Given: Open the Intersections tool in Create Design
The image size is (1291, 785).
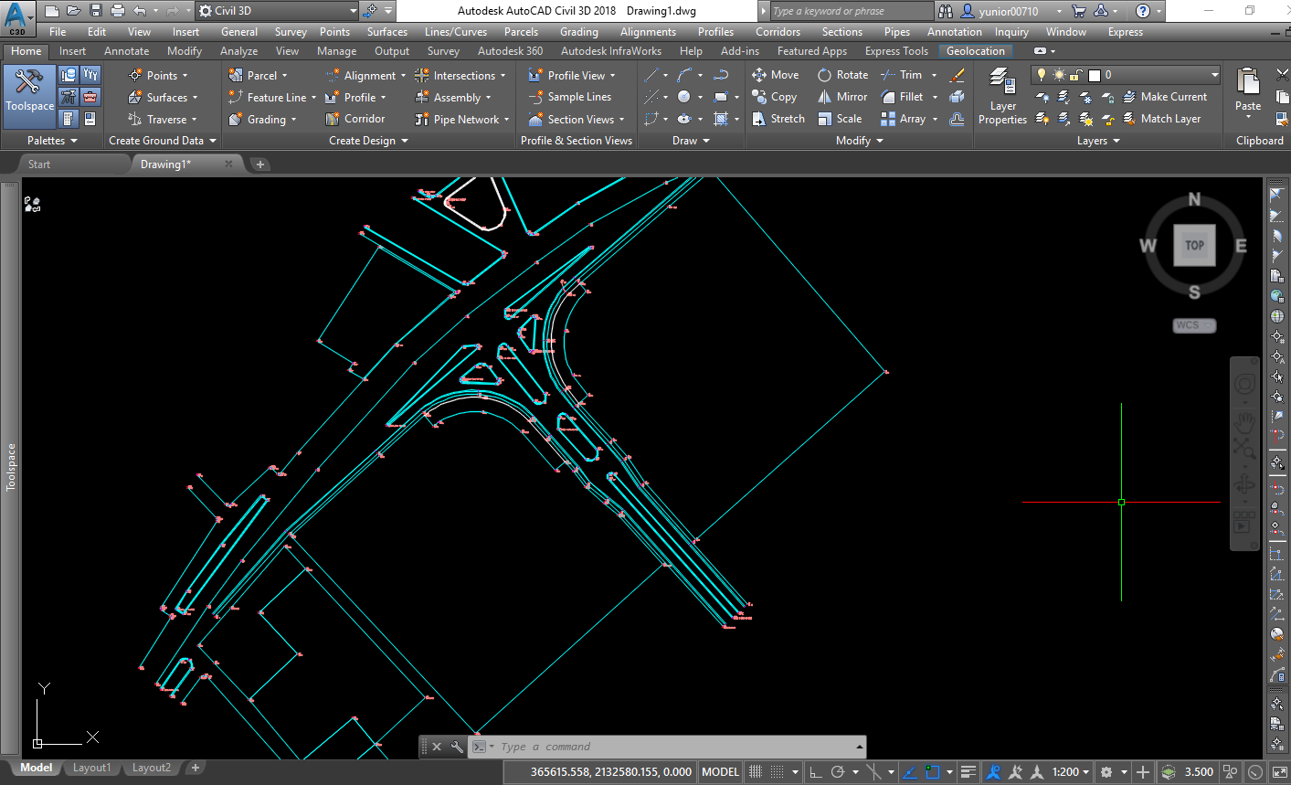Looking at the screenshot, I should click(x=461, y=75).
